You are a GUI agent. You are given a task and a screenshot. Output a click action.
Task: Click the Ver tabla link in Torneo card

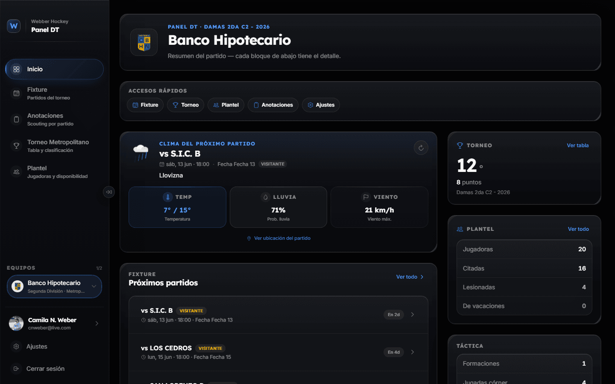pos(577,145)
